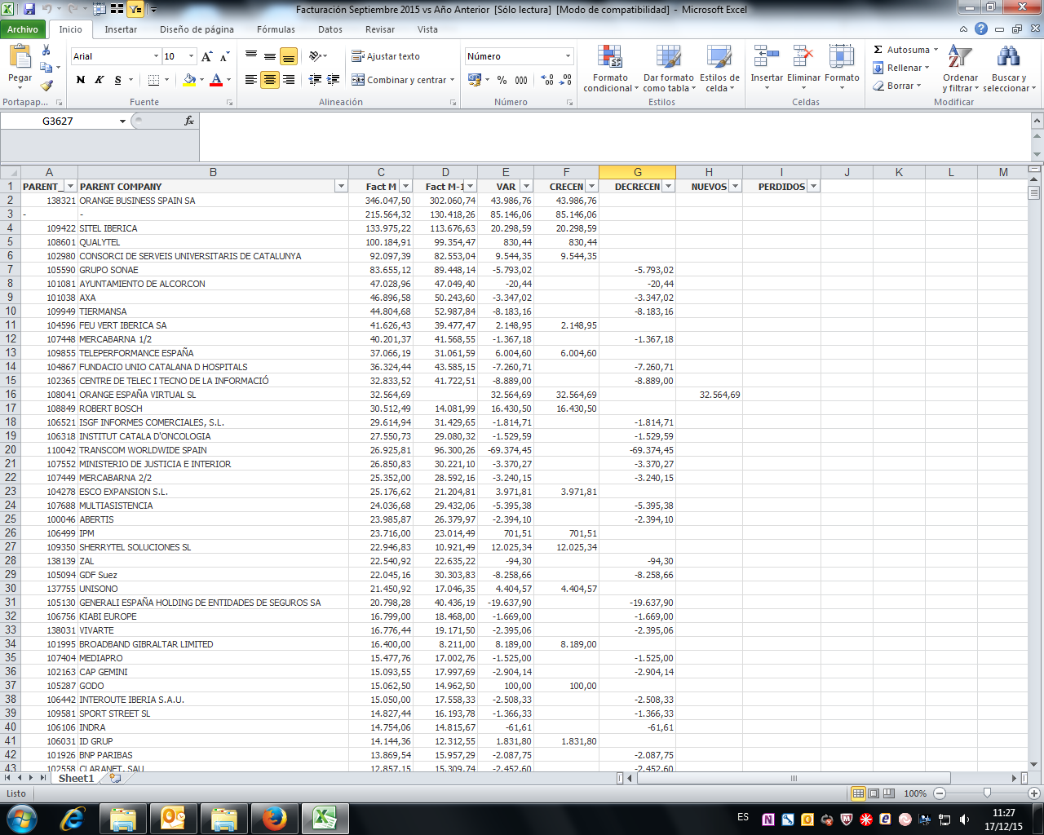Screen dimensions: 1044x835
Task: Click the Copiar formato paintbrush icon
Action: pos(46,85)
